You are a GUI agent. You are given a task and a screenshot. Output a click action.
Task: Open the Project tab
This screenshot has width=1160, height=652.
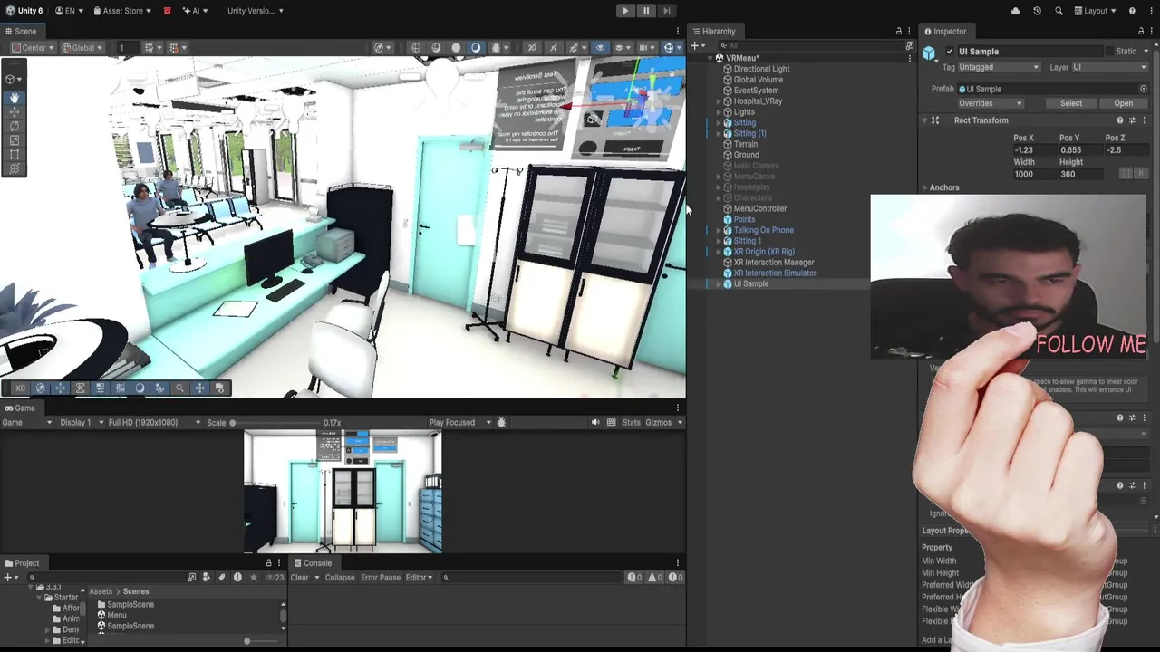point(22,562)
